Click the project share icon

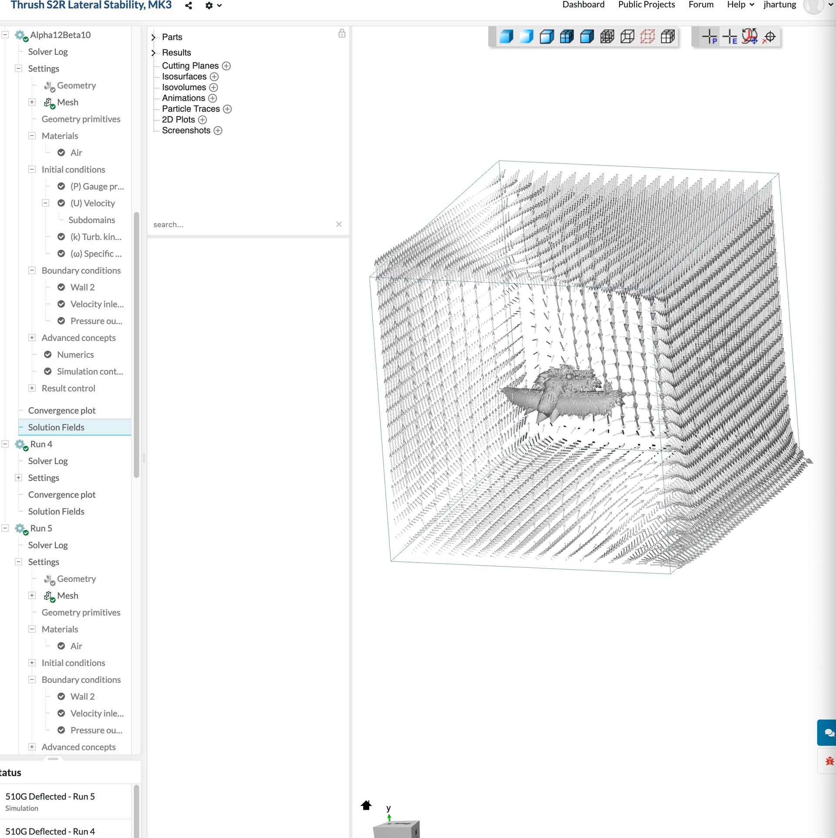tap(189, 6)
